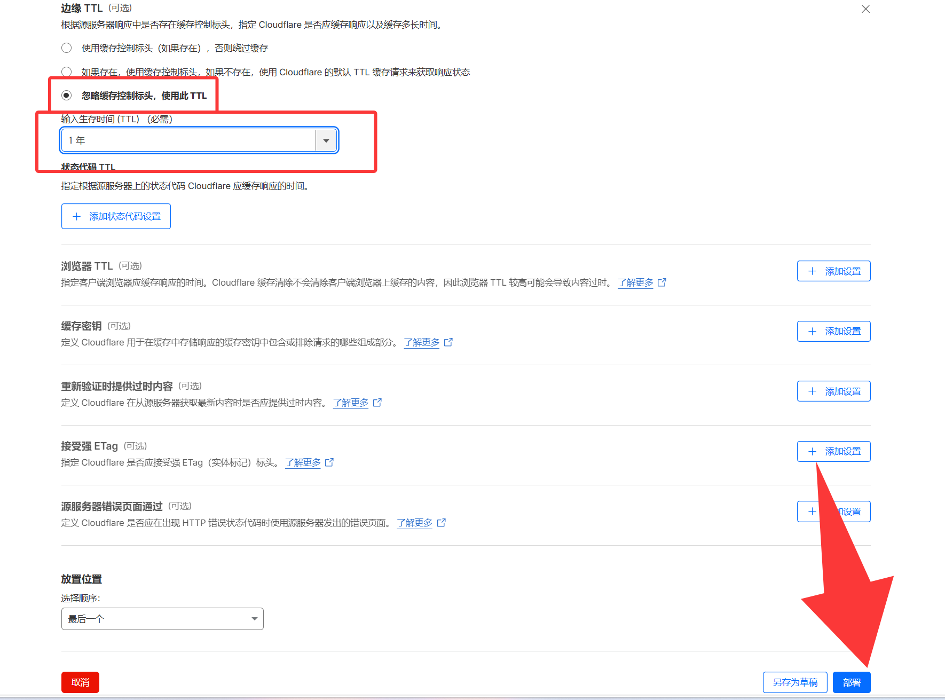
Task: Click external link icon beside 浏览器 TTL 了解更多
Action: pyautogui.click(x=662, y=282)
